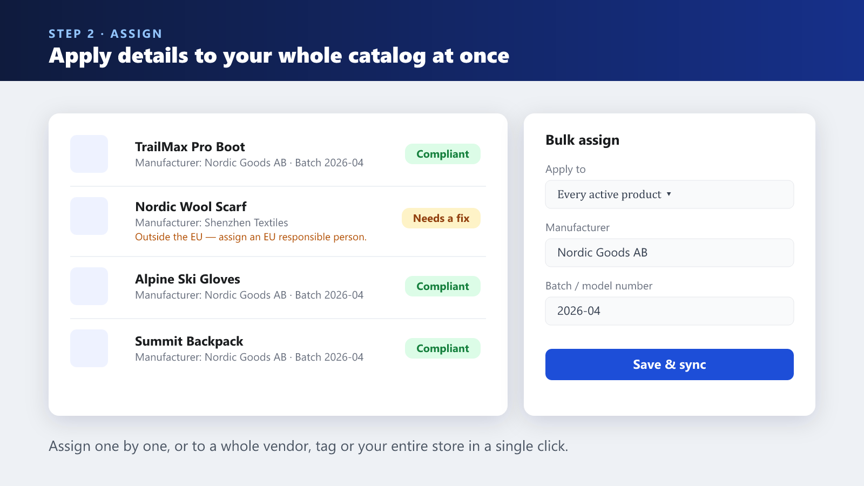Click the Step 2 · Assign header label
Image resolution: width=864 pixels, height=486 pixels.
[x=105, y=33]
